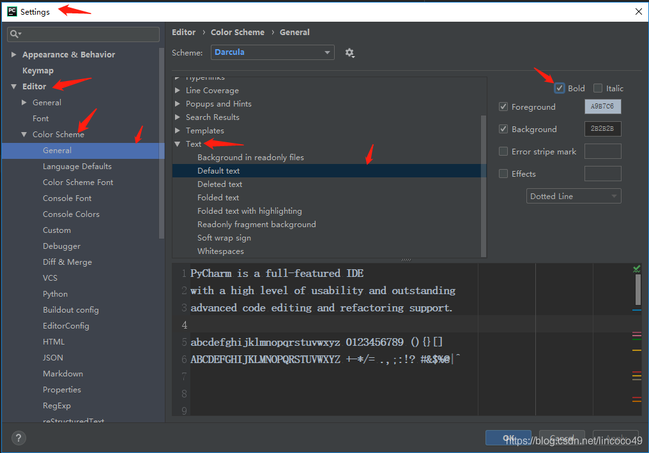Open the Dotted Line effect dropdown
Screen dimensions: 649x453
(x=574, y=196)
